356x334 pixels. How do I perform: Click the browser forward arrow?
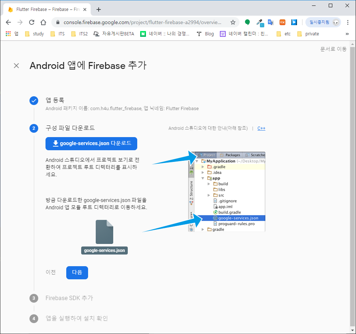[20, 22]
